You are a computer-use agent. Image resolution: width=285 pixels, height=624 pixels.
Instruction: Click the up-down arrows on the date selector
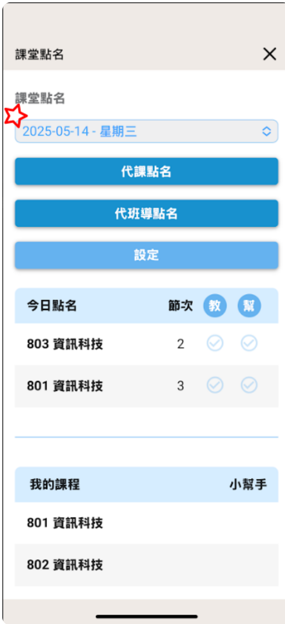[266, 131]
